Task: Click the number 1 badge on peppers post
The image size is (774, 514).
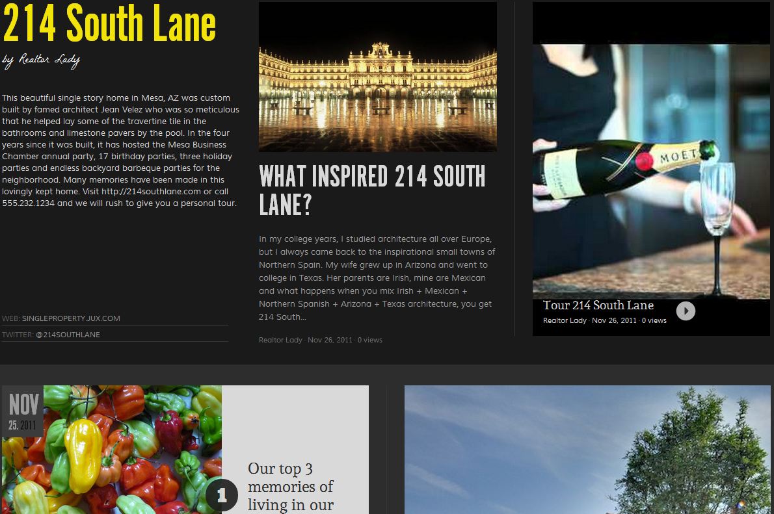Action: [x=222, y=495]
